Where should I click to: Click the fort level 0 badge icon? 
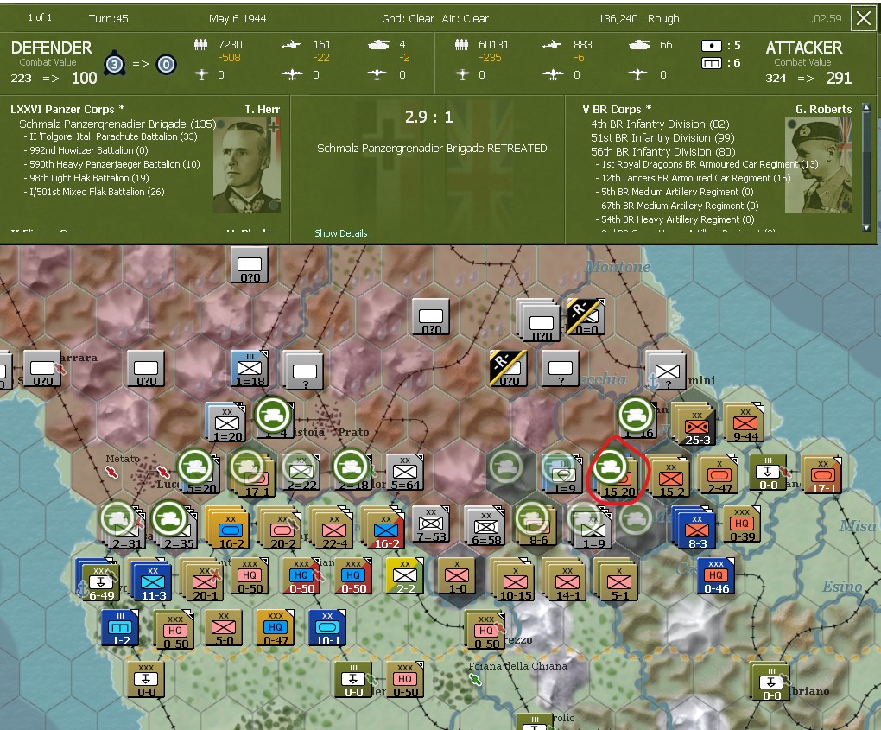(166, 65)
